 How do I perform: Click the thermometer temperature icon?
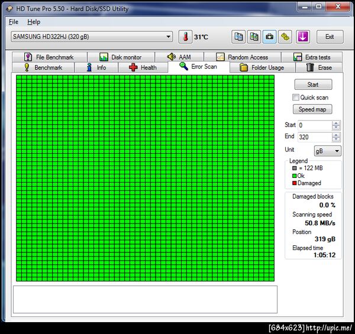point(185,37)
